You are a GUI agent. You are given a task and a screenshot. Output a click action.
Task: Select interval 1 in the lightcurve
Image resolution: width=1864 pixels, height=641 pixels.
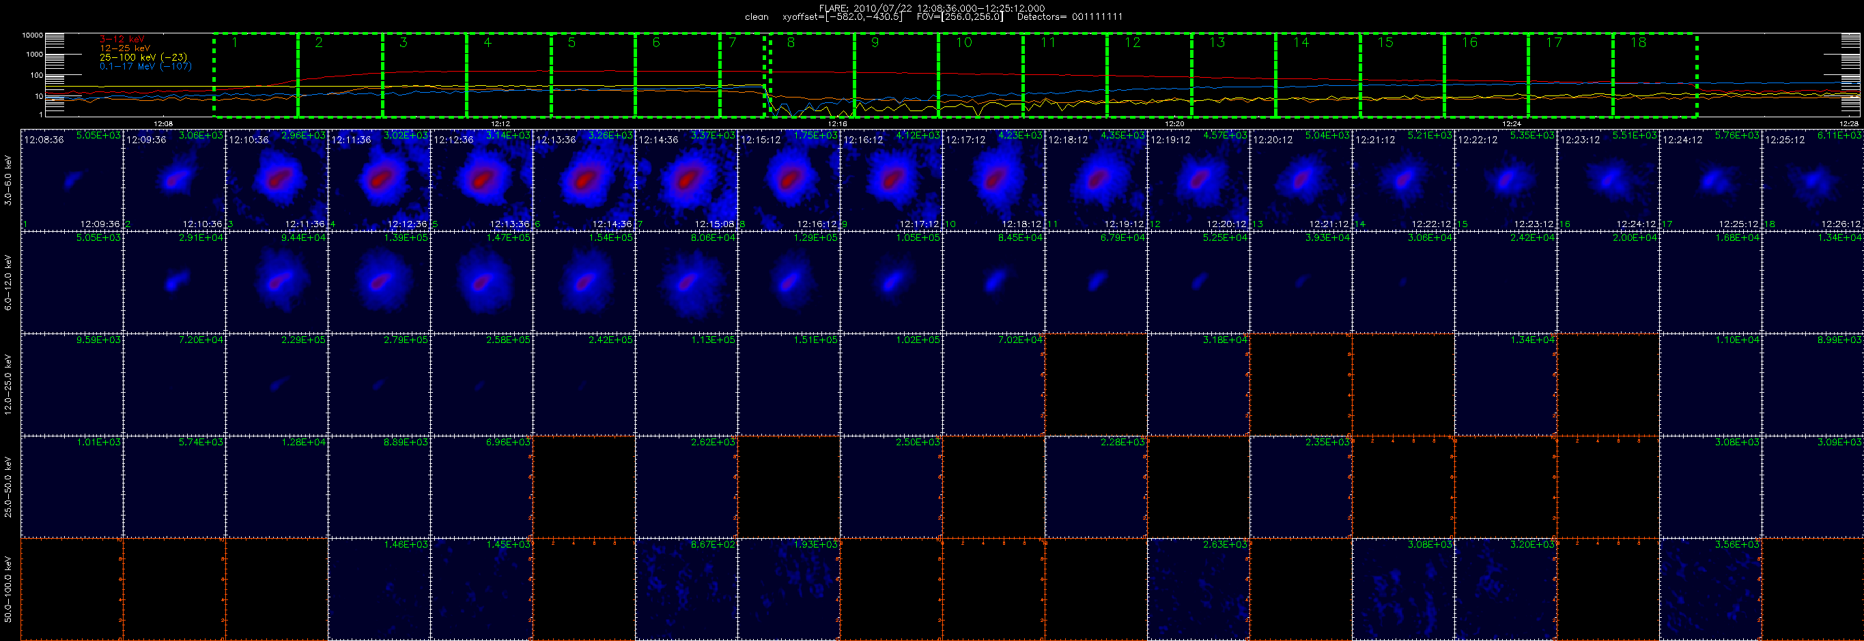tap(255, 74)
